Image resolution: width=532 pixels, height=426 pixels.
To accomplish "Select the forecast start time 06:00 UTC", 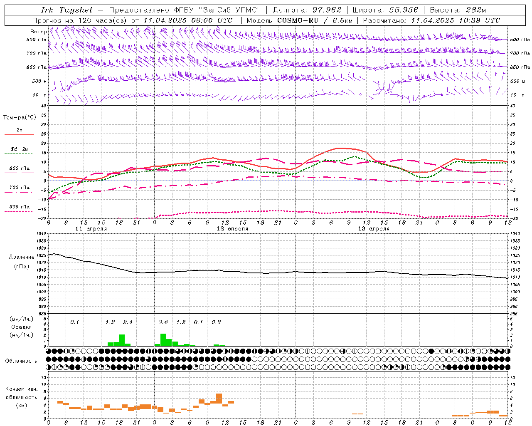I will click(x=212, y=20).
